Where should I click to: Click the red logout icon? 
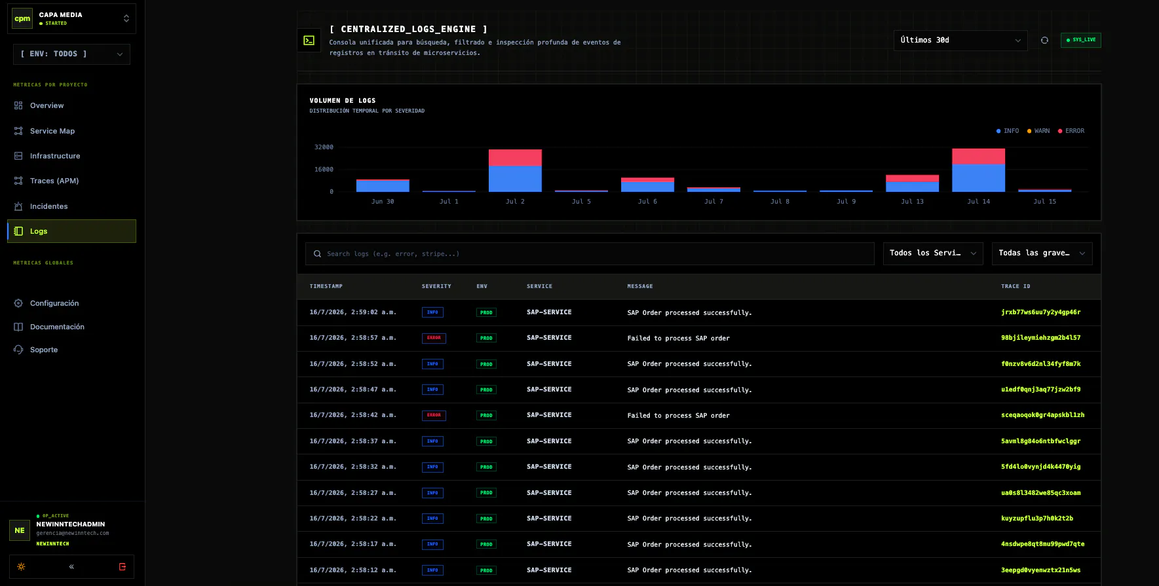[123, 567]
